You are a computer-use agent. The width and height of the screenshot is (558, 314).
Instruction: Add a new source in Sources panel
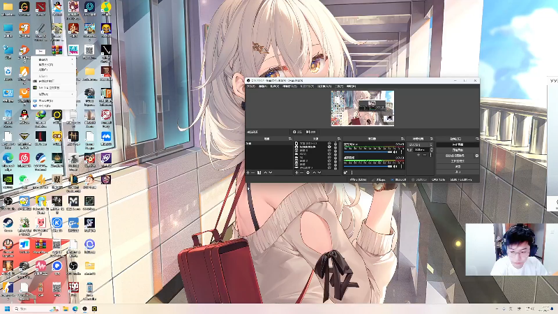[x=296, y=172]
